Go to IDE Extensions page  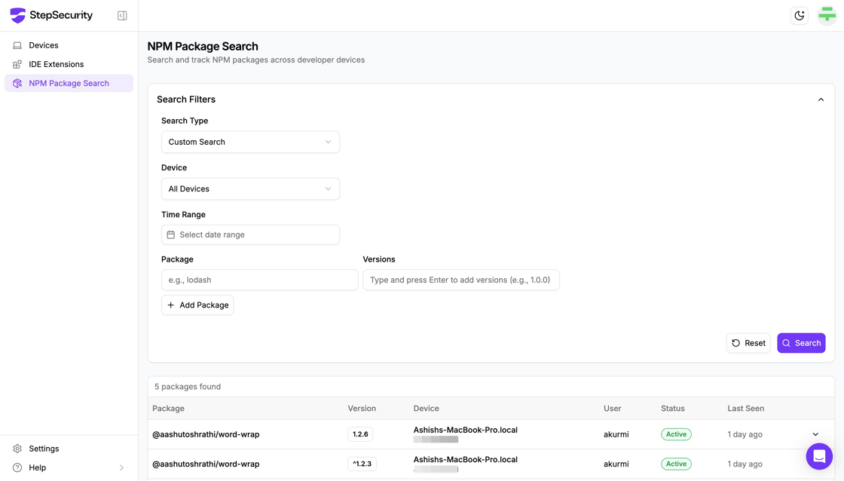click(x=56, y=64)
